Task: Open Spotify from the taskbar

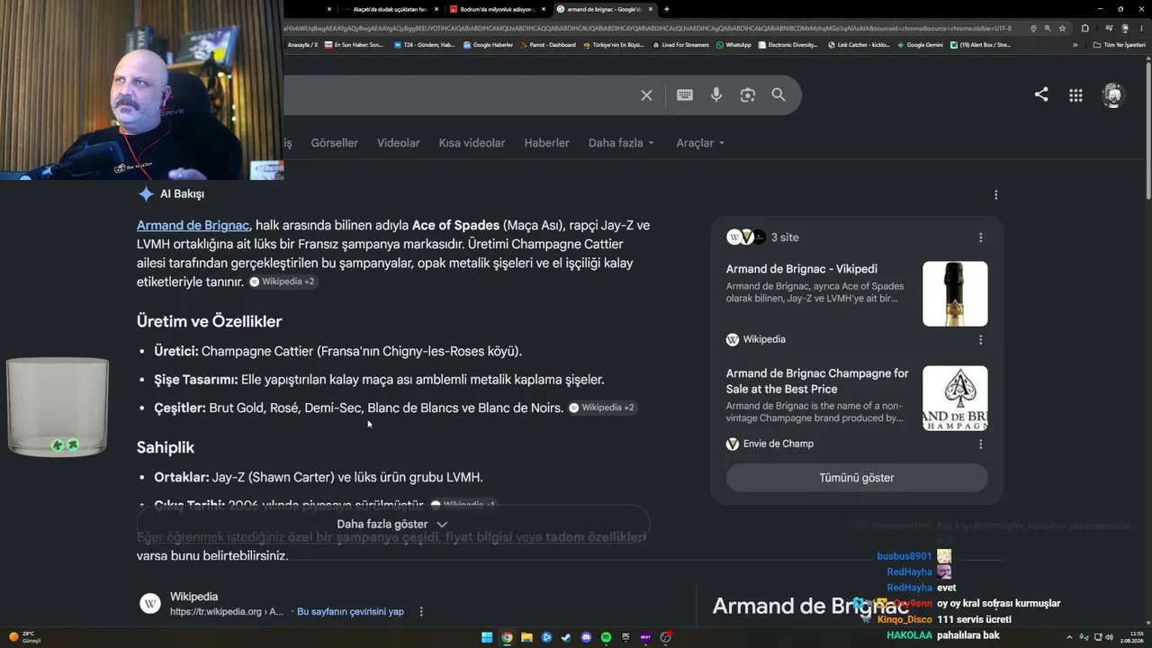Action: tap(606, 637)
